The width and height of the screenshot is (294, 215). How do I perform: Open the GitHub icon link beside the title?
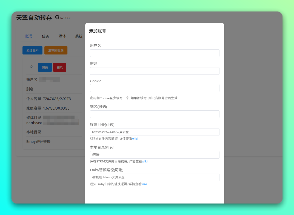pyautogui.click(x=57, y=17)
